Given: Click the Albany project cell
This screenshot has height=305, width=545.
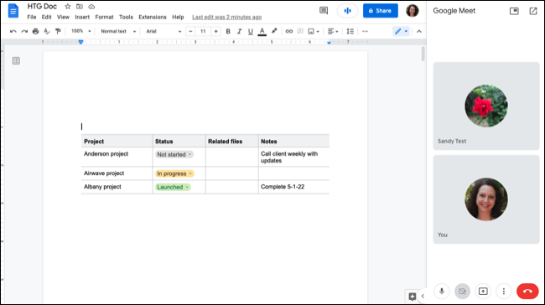Looking at the screenshot, I should click(x=117, y=187).
